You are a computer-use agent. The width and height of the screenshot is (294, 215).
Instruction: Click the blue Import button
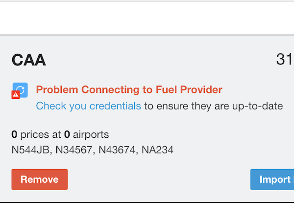(272, 179)
